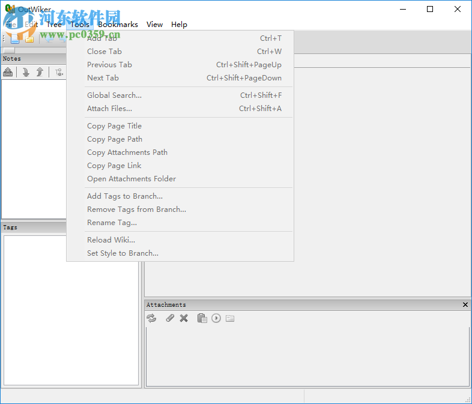
Task: Select Copy Page Path
Action: (x=180, y=139)
